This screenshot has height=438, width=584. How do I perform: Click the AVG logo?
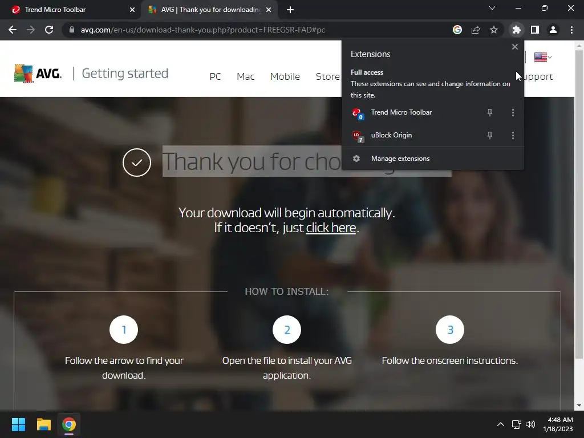pyautogui.click(x=38, y=74)
